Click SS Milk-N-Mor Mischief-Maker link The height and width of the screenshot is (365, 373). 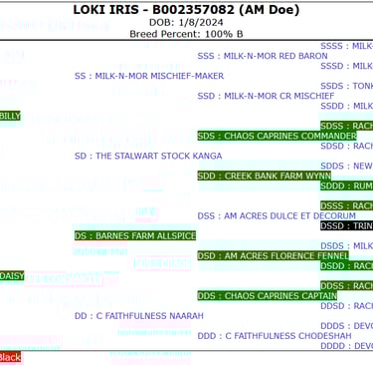tap(149, 76)
